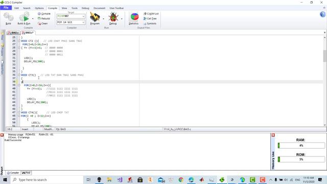The width and height of the screenshot is (327, 184).
Task: Click the Program lightning chip icon
Action: click(x=95, y=17)
